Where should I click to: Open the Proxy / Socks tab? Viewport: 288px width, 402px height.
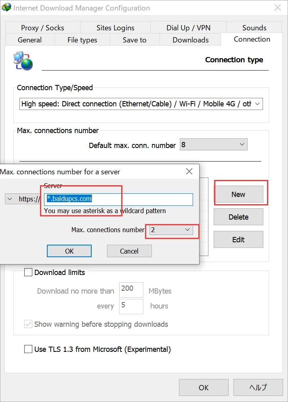(x=42, y=28)
